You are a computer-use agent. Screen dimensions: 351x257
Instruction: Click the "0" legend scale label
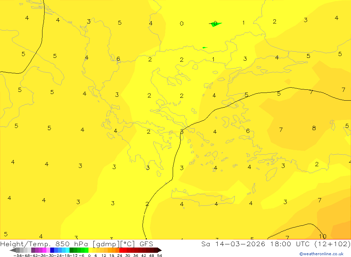(89, 256)
